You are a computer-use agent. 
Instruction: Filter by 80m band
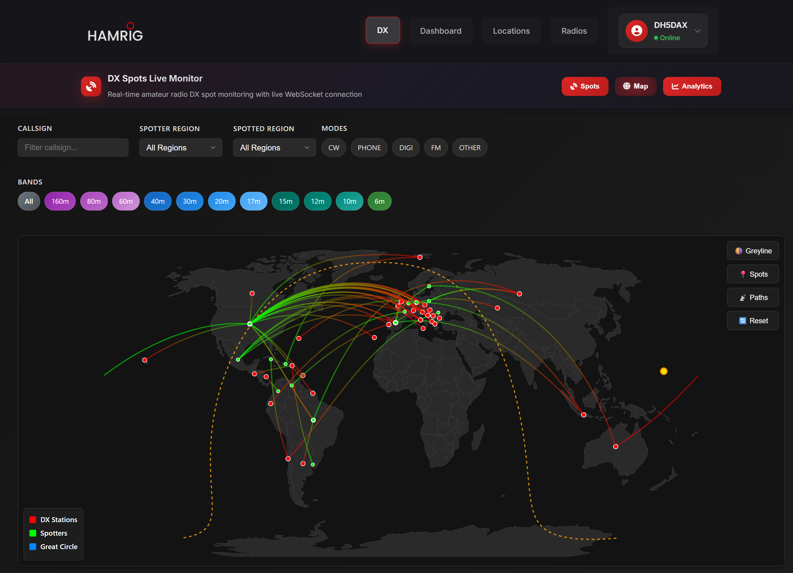94,201
